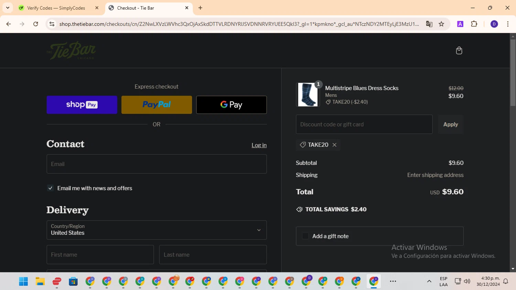Open the volume tray icon
Screen dimensions: 516x290
click(x=467, y=281)
